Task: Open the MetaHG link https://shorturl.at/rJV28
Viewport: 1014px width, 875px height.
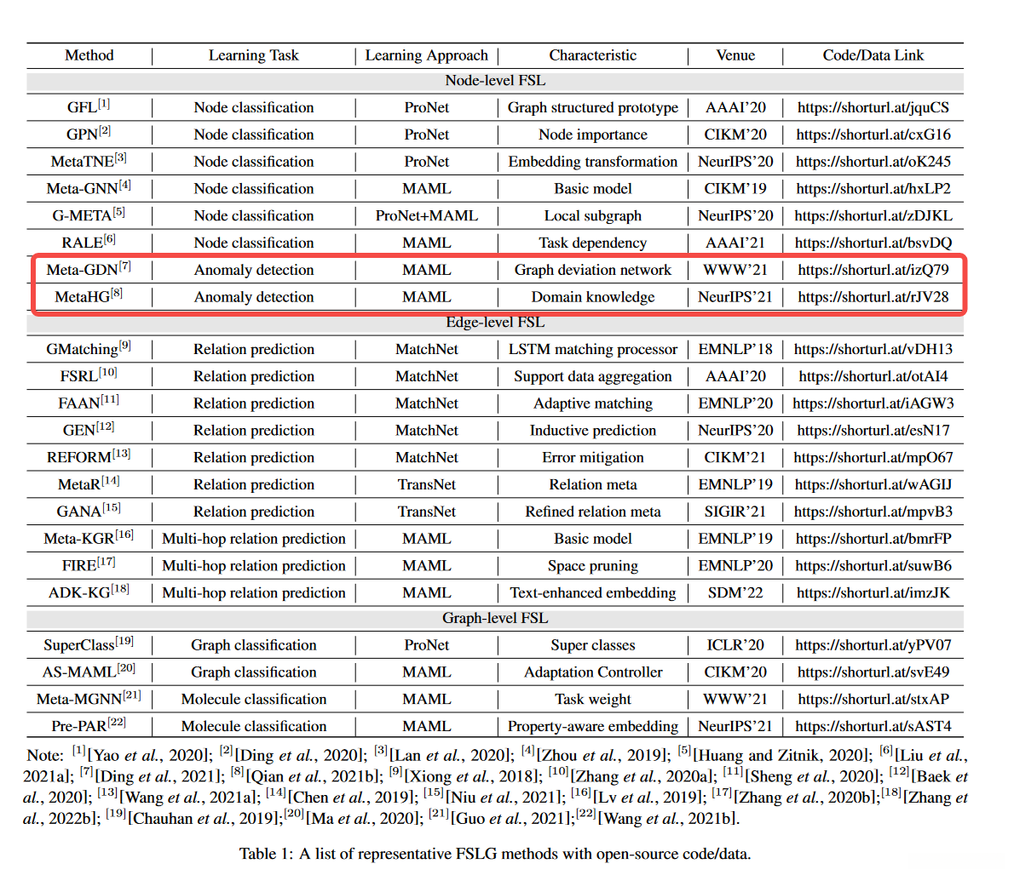Action: point(873,297)
